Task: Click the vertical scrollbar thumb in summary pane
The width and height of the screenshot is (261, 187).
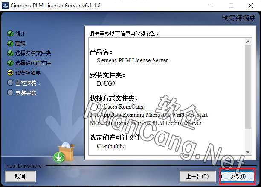Action: click(x=248, y=87)
